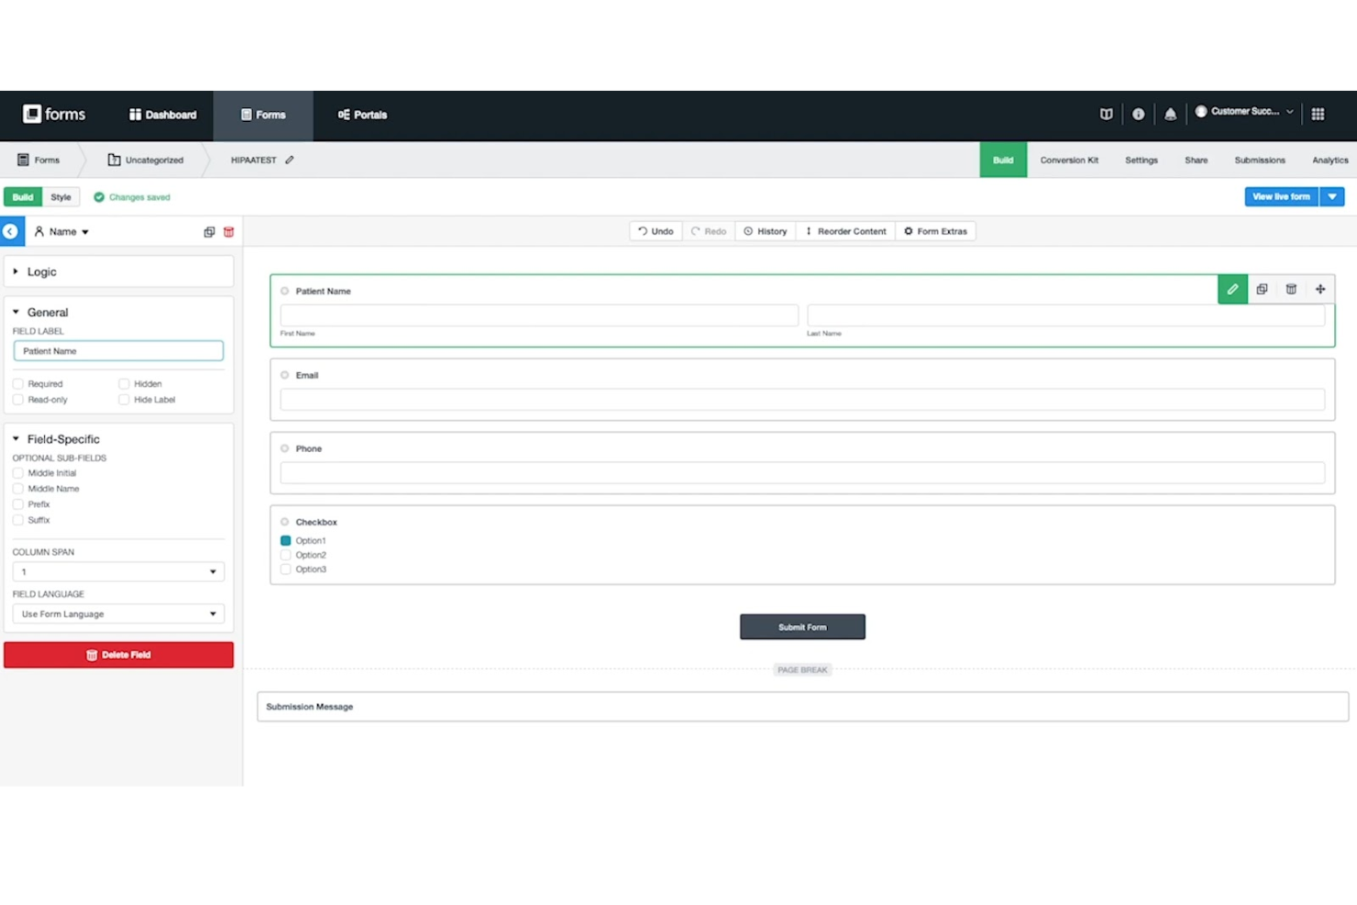Open the Field Language dropdown
The image size is (1357, 905).
pos(117,613)
